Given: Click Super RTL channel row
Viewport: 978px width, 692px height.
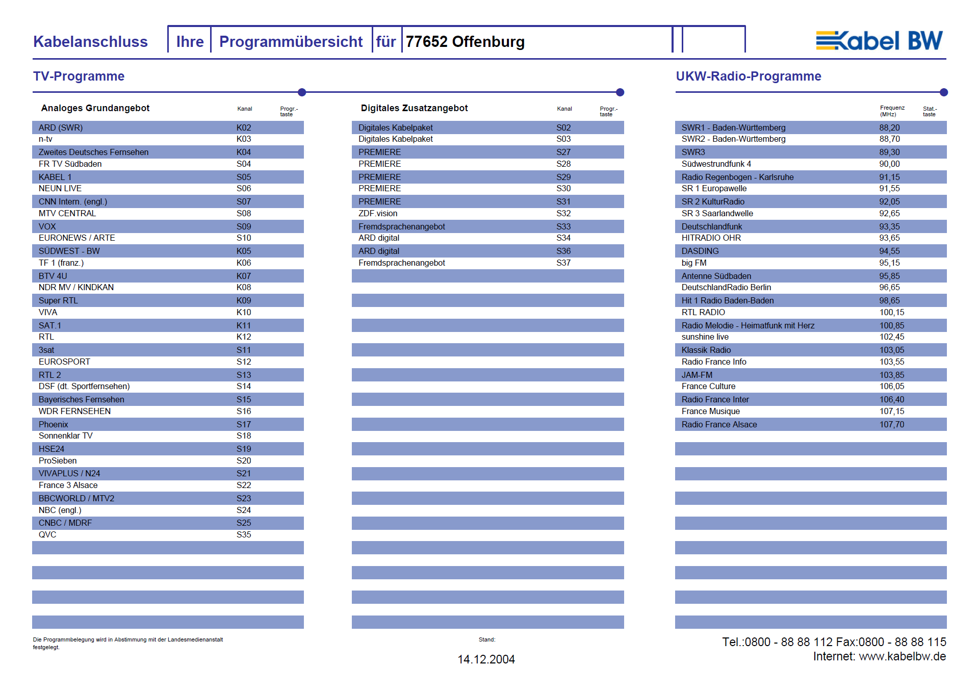Looking at the screenshot, I should (168, 300).
